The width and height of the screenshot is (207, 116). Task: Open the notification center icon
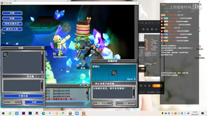[203, 113]
